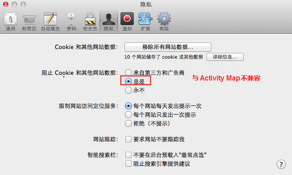This screenshot has width=292, height=175.
Task: Click the 详细信息 details button
Action: [x=225, y=57]
